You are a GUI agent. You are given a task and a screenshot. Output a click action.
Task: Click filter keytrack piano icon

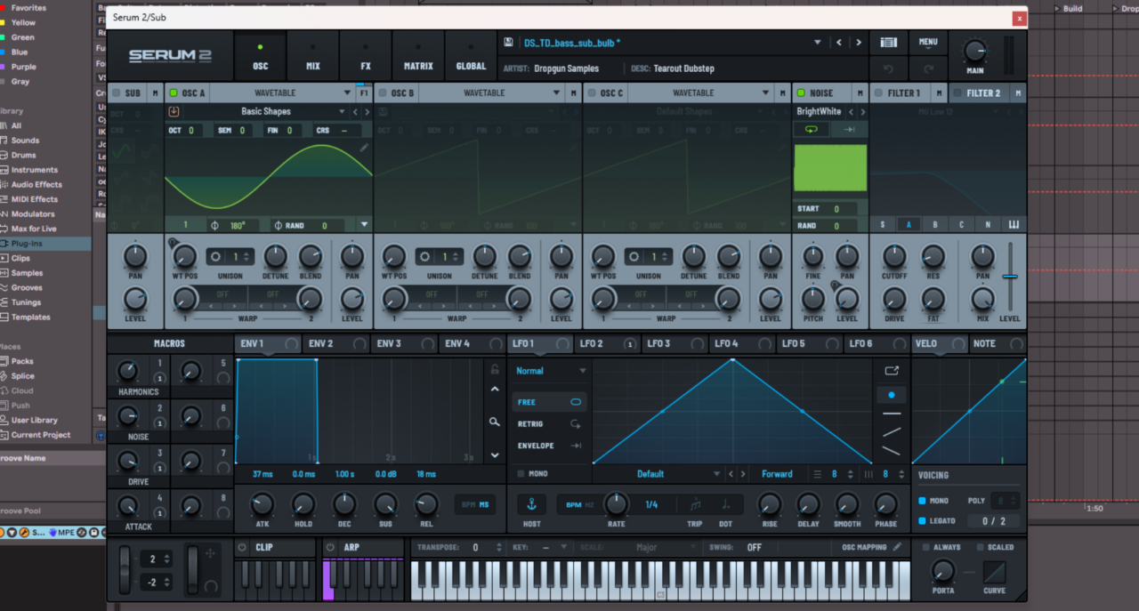click(1014, 224)
